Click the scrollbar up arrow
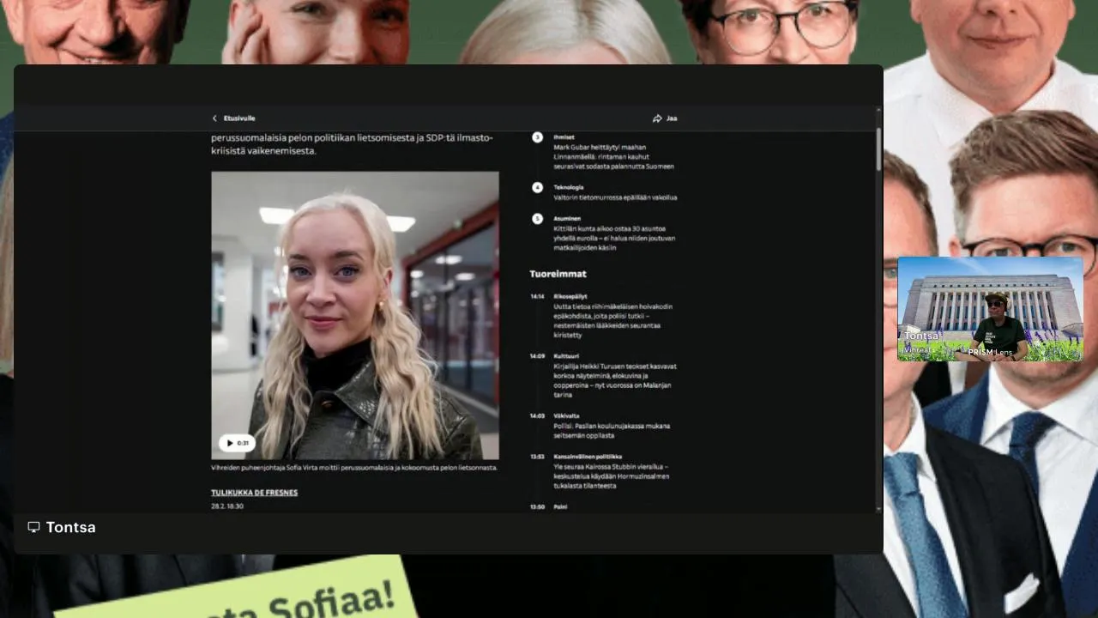Image resolution: width=1098 pixels, height=618 pixels. 878,111
